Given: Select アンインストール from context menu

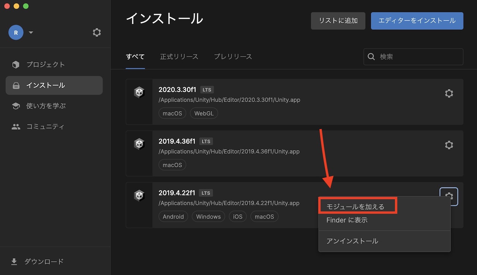Looking at the screenshot, I should (x=352, y=241).
